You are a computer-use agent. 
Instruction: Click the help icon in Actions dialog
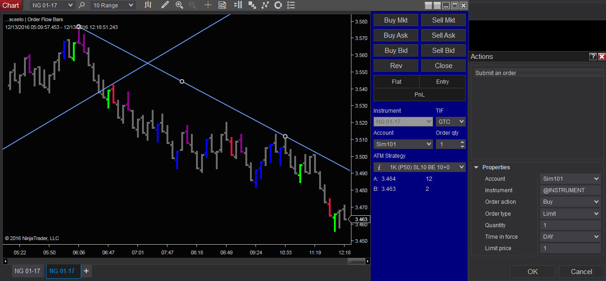pyautogui.click(x=593, y=57)
